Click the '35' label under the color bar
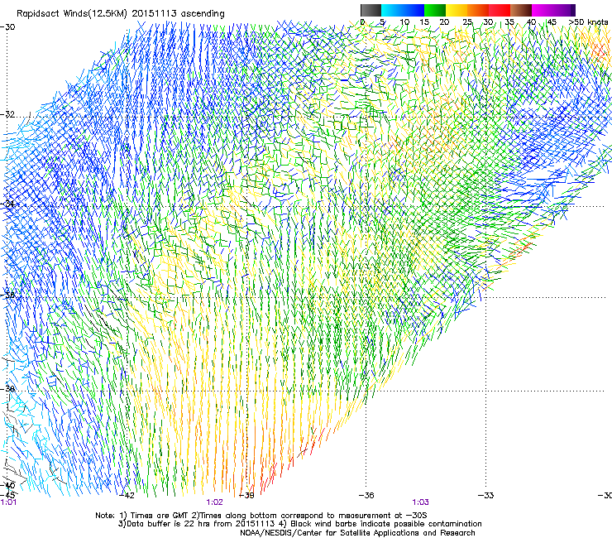Image resolution: width=612 pixels, height=538 pixels. (x=509, y=22)
